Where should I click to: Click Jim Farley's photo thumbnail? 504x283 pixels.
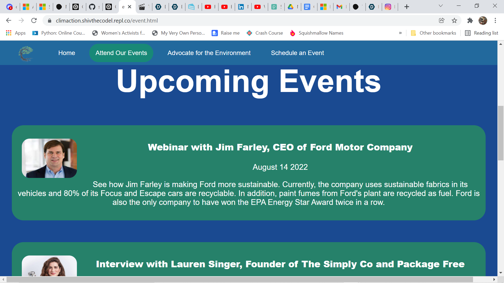(49, 158)
